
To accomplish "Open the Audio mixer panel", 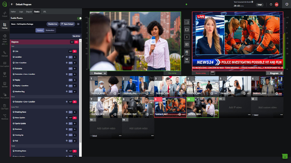I will pyautogui.click(x=5, y=38).
